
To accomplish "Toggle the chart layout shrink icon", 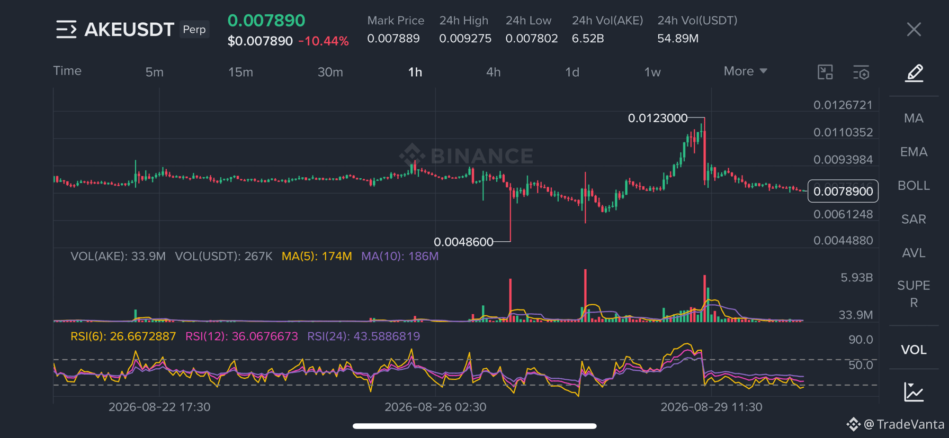I will [825, 72].
